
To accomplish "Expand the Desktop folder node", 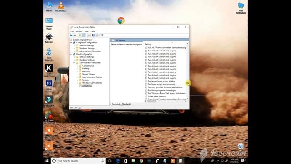I will pyautogui.click(x=77, y=69).
